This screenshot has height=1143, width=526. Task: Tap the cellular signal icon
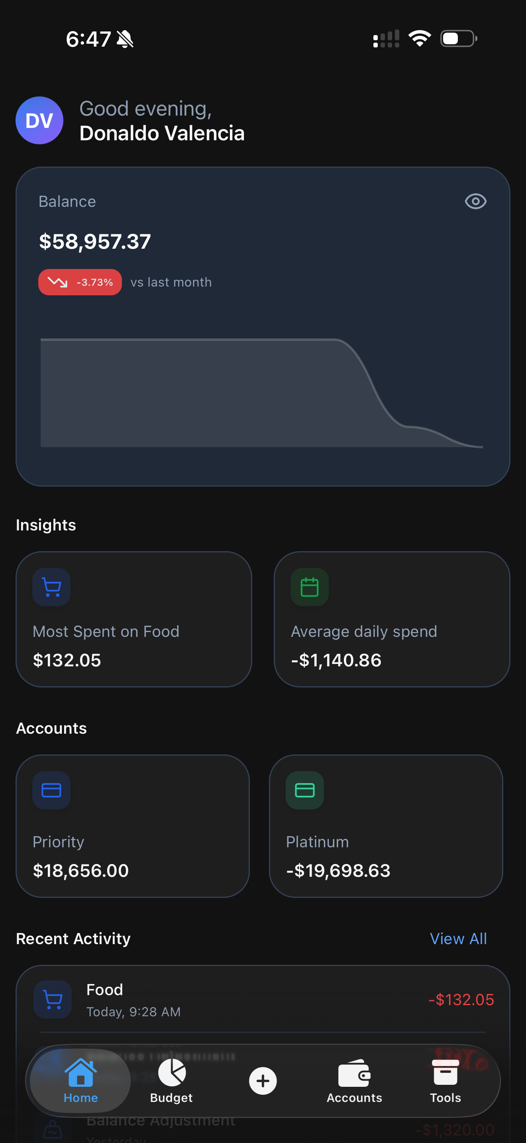pos(386,39)
